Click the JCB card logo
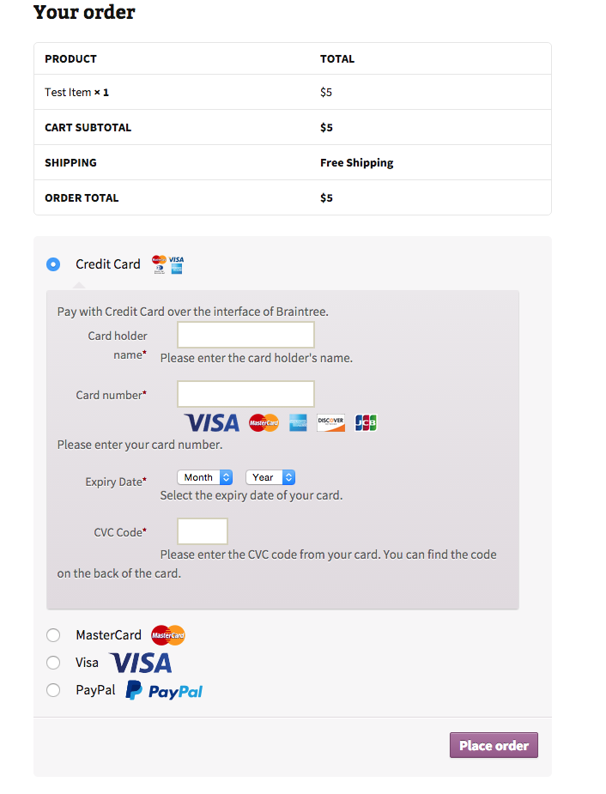Image resolution: width=606 pixels, height=794 pixels. coord(366,423)
